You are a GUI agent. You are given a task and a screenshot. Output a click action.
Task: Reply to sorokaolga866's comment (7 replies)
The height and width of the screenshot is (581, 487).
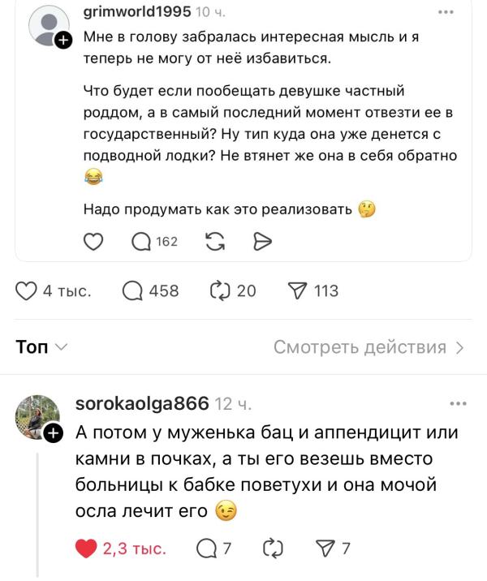pos(206,549)
